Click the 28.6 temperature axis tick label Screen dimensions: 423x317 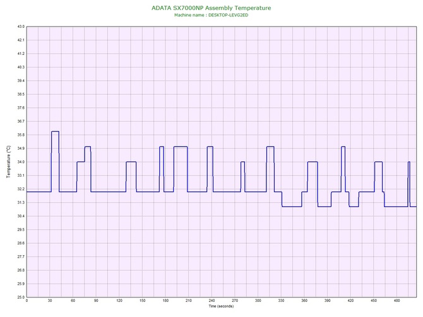tap(21, 243)
